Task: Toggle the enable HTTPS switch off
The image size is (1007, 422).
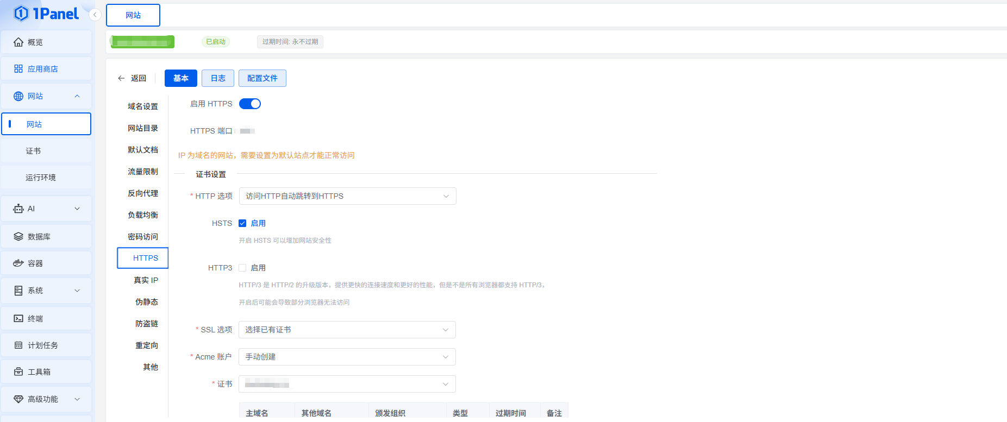Action: [x=250, y=104]
